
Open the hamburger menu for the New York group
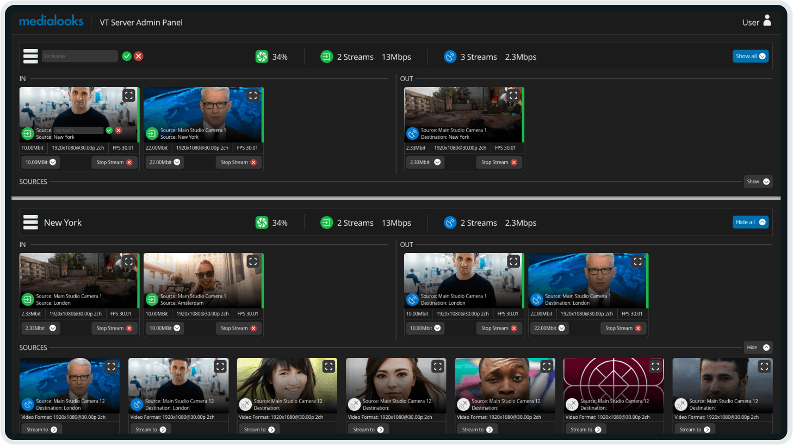[x=30, y=222]
